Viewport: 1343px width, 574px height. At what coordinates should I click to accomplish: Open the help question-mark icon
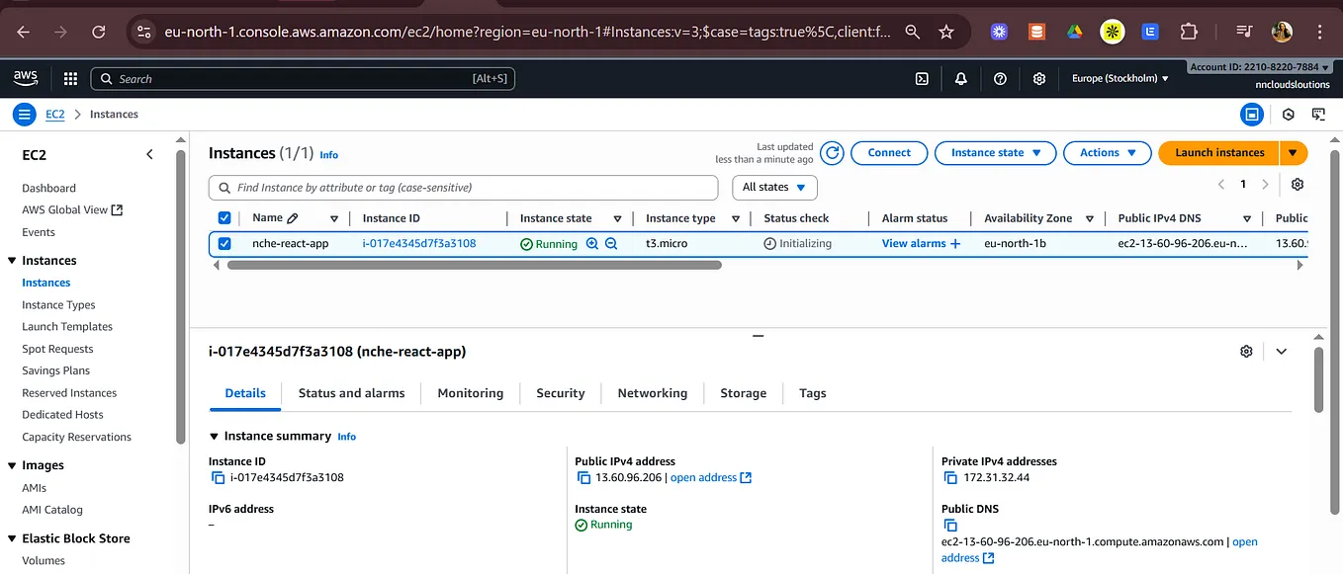(999, 78)
